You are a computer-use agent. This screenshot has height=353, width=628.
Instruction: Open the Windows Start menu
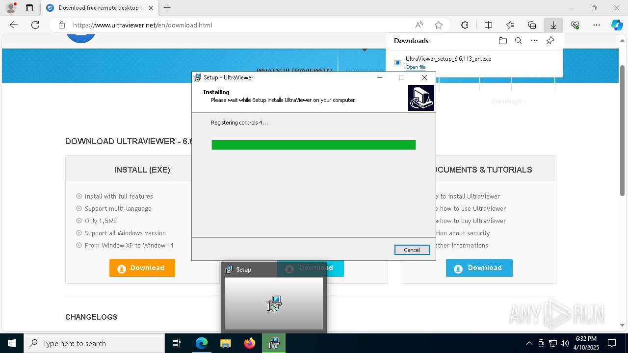[12, 343]
